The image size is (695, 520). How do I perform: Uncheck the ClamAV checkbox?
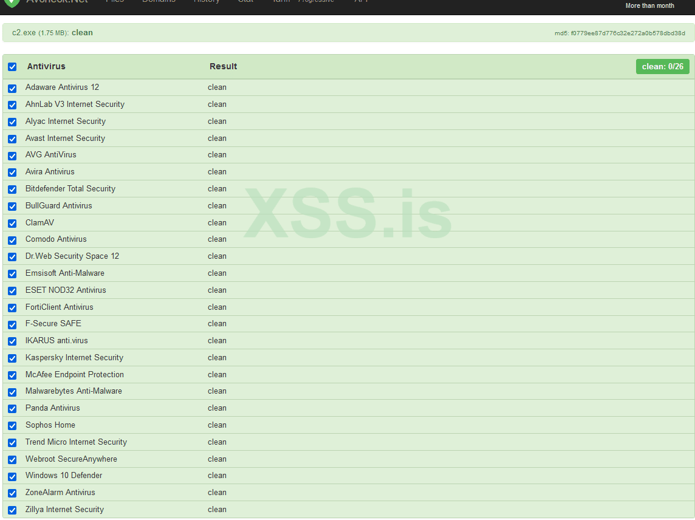coord(12,224)
